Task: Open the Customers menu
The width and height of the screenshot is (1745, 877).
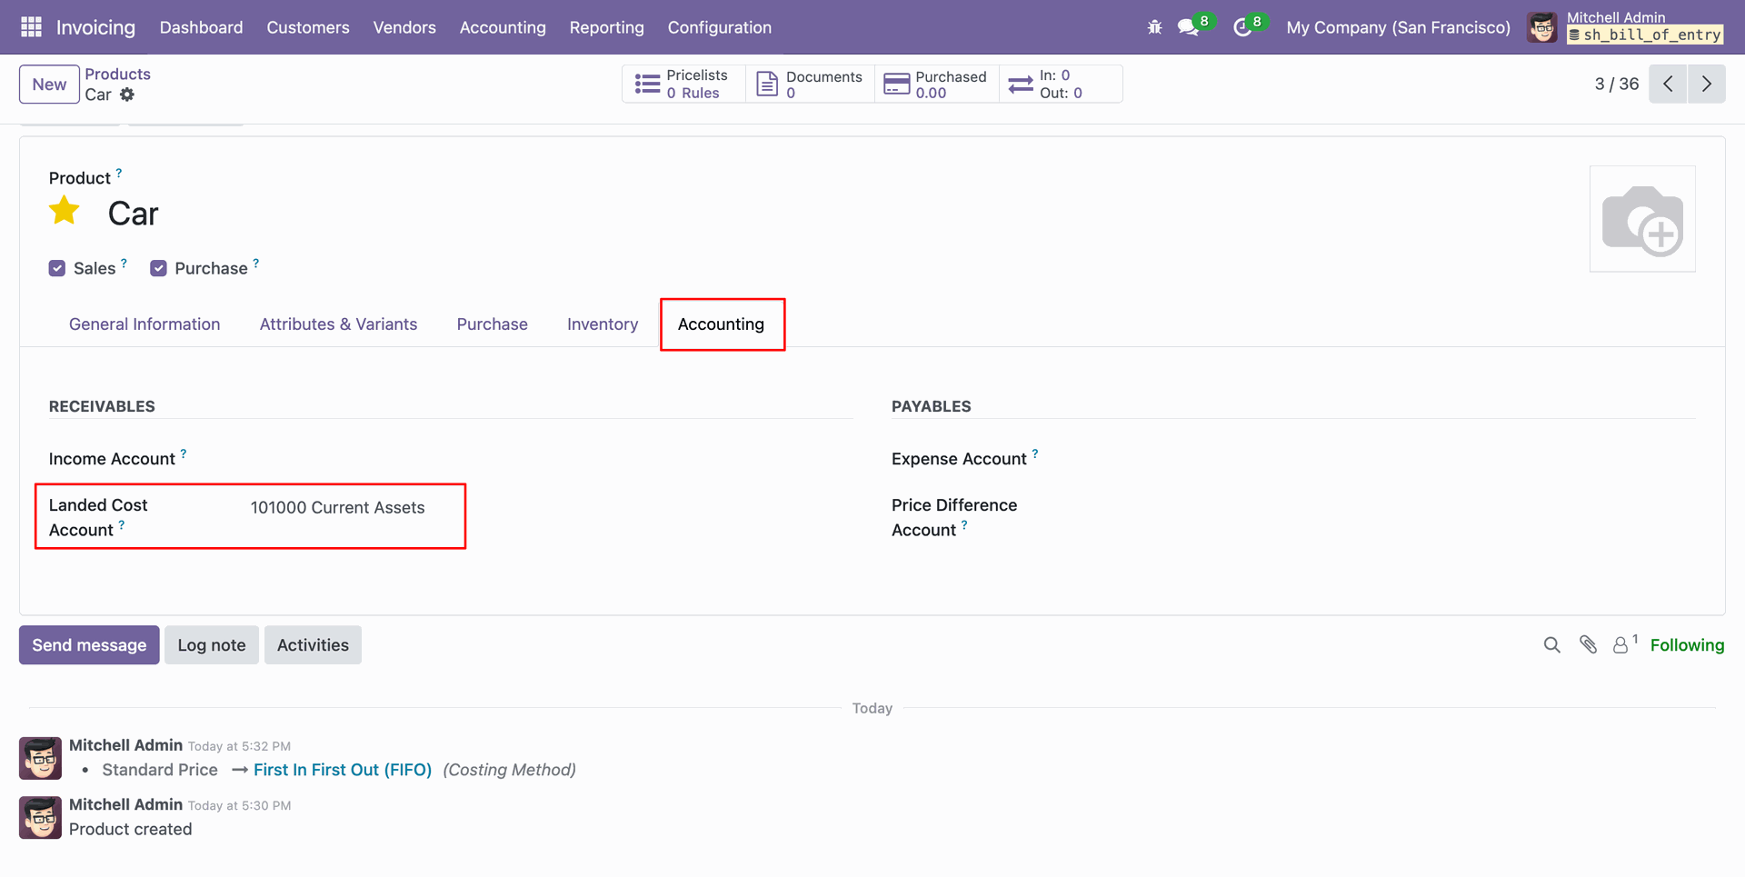Action: (x=308, y=27)
